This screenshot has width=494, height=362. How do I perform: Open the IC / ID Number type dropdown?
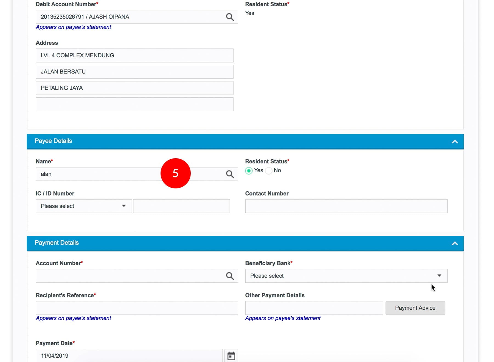[x=83, y=206]
